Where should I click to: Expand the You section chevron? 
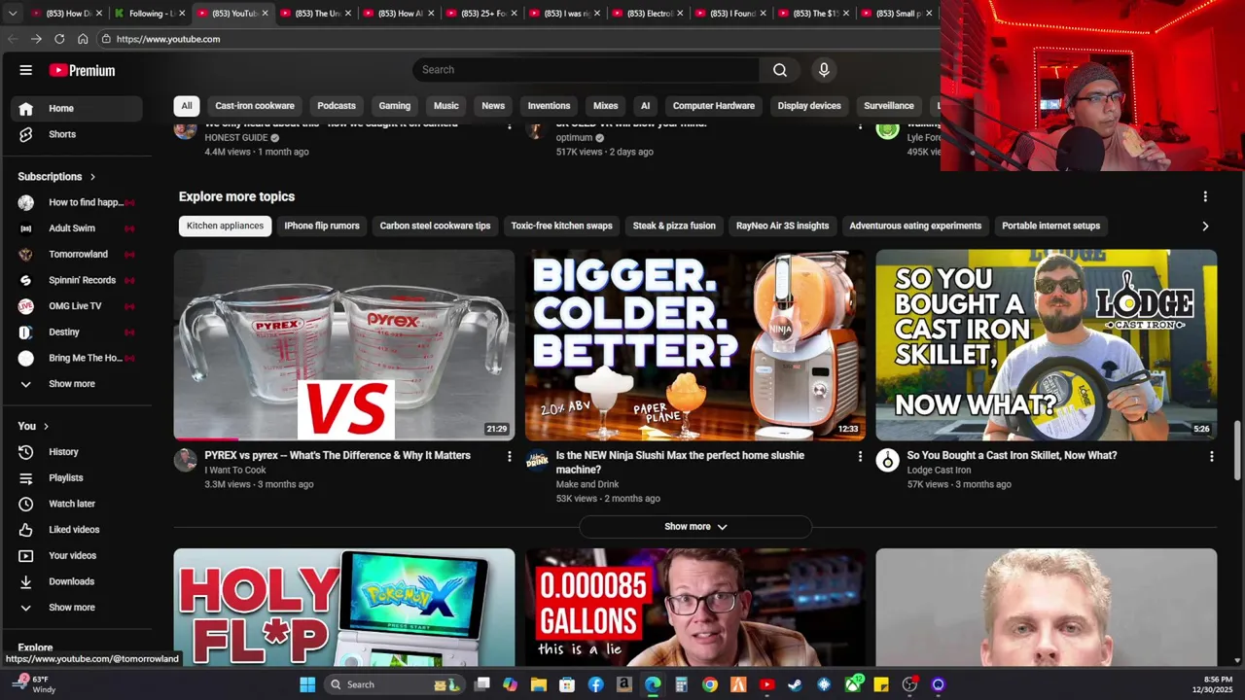tap(46, 426)
